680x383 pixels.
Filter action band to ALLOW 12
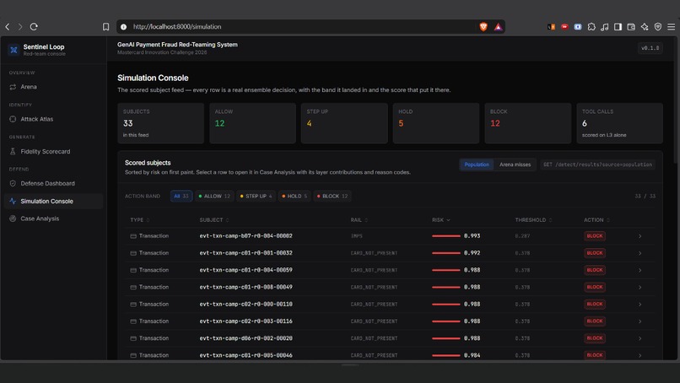[x=214, y=196]
